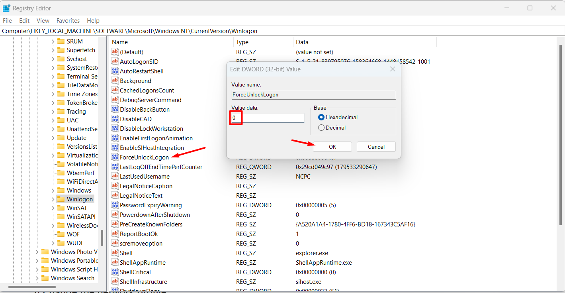Click the DWORD icon beside DisableLockWorkstation
The image size is (565, 293).
pyautogui.click(x=115, y=128)
